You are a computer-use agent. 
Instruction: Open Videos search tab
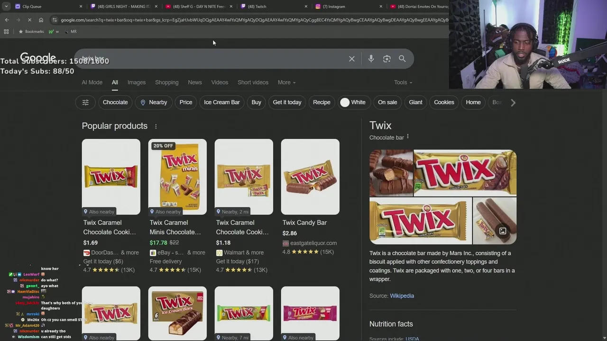[220, 82]
